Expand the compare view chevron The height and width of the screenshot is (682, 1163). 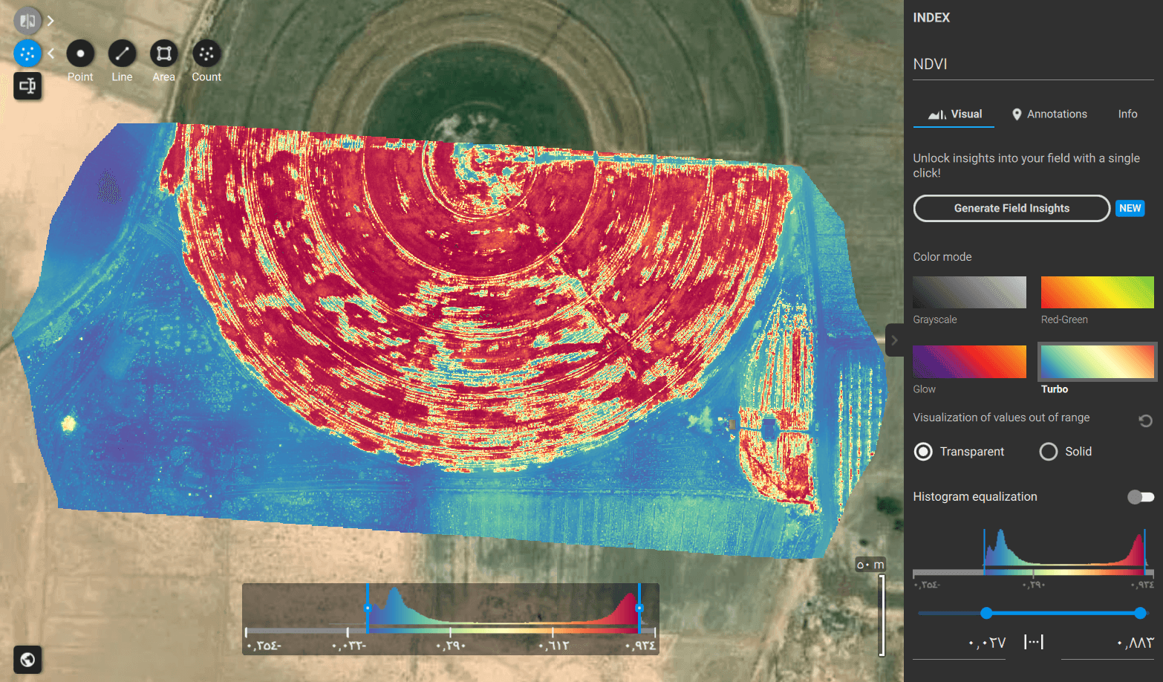[x=51, y=21]
